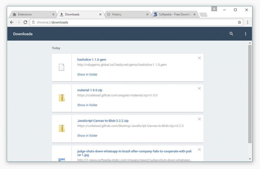Image resolution: width=260 pixels, height=169 pixels.
Task: Remove JavaScript-Canvas-to-Blob-2.2.2.zip from the list
Action: (199, 119)
